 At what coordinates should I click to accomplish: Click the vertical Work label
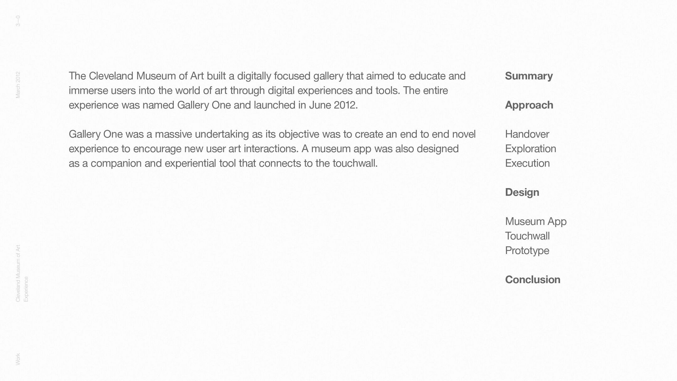click(18, 359)
